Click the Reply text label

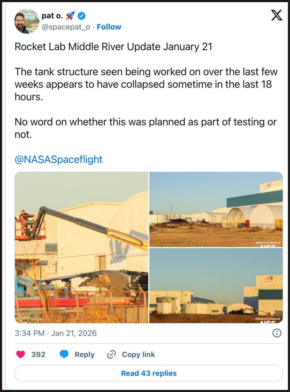click(x=84, y=354)
